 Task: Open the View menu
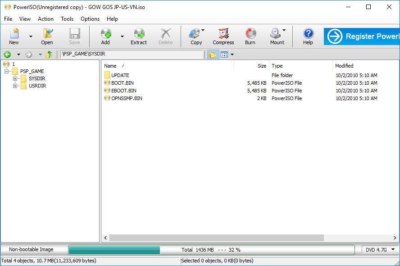(25, 19)
